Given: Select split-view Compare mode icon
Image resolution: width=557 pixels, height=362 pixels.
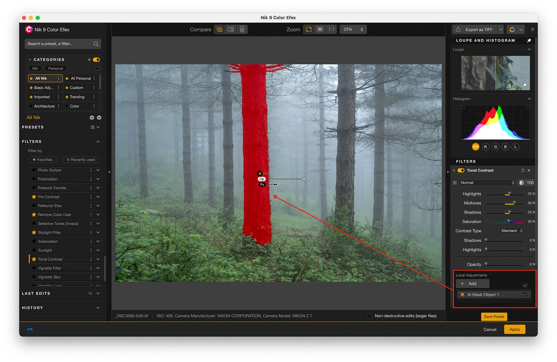Looking at the screenshot, I should click(x=230, y=30).
